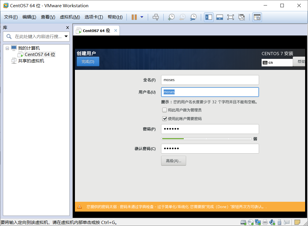Screen dimensions: 308x226
Task: Click the 弱 strength label
Action: (255, 139)
